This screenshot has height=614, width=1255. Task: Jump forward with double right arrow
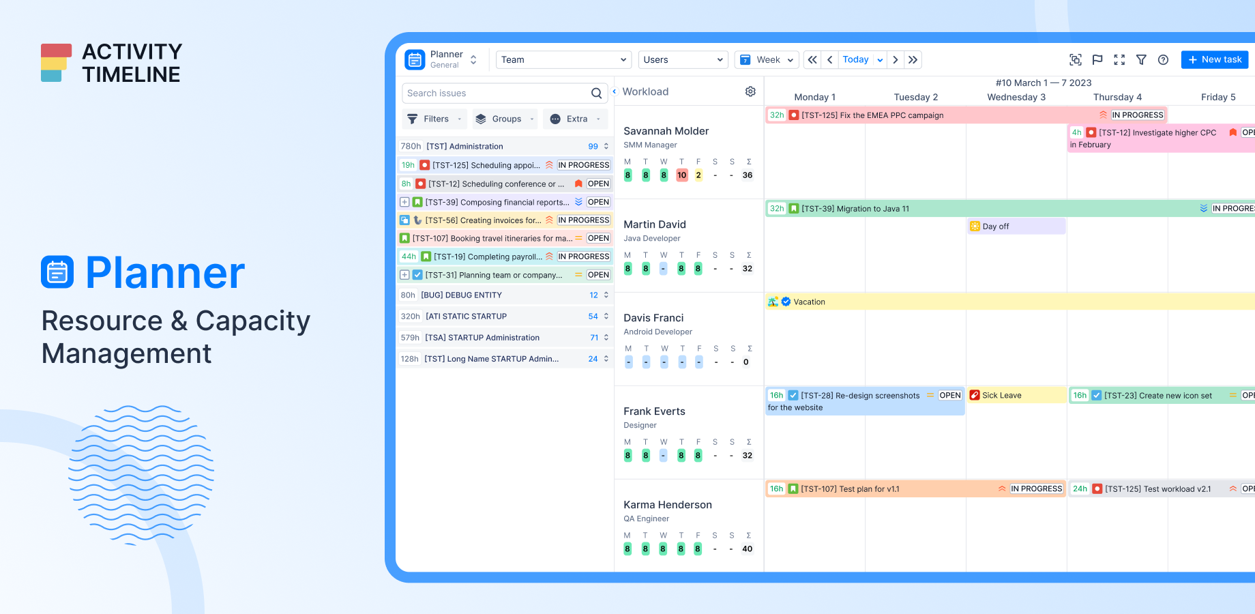[x=913, y=60]
